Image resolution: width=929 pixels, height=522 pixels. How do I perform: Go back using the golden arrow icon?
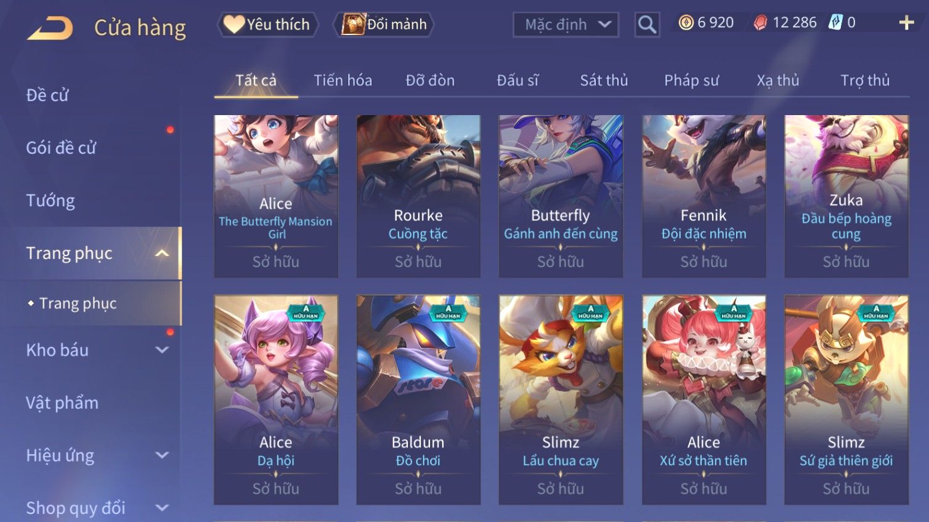[x=50, y=28]
